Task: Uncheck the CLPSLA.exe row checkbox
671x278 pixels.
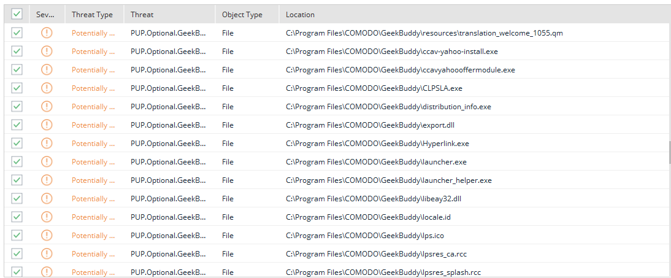Action: click(17, 88)
